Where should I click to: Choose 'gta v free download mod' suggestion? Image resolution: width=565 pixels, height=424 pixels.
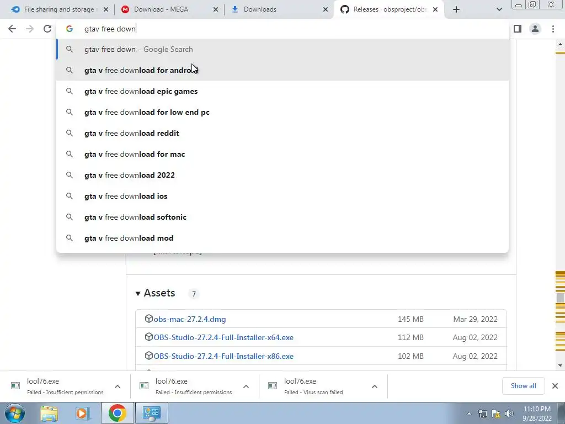(283, 238)
